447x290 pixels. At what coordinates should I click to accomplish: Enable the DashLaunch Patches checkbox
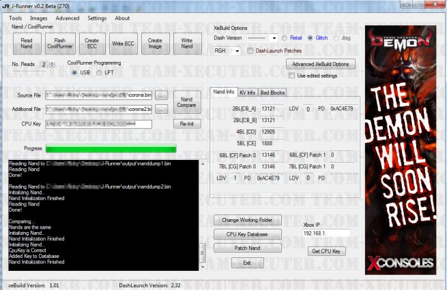pos(250,50)
